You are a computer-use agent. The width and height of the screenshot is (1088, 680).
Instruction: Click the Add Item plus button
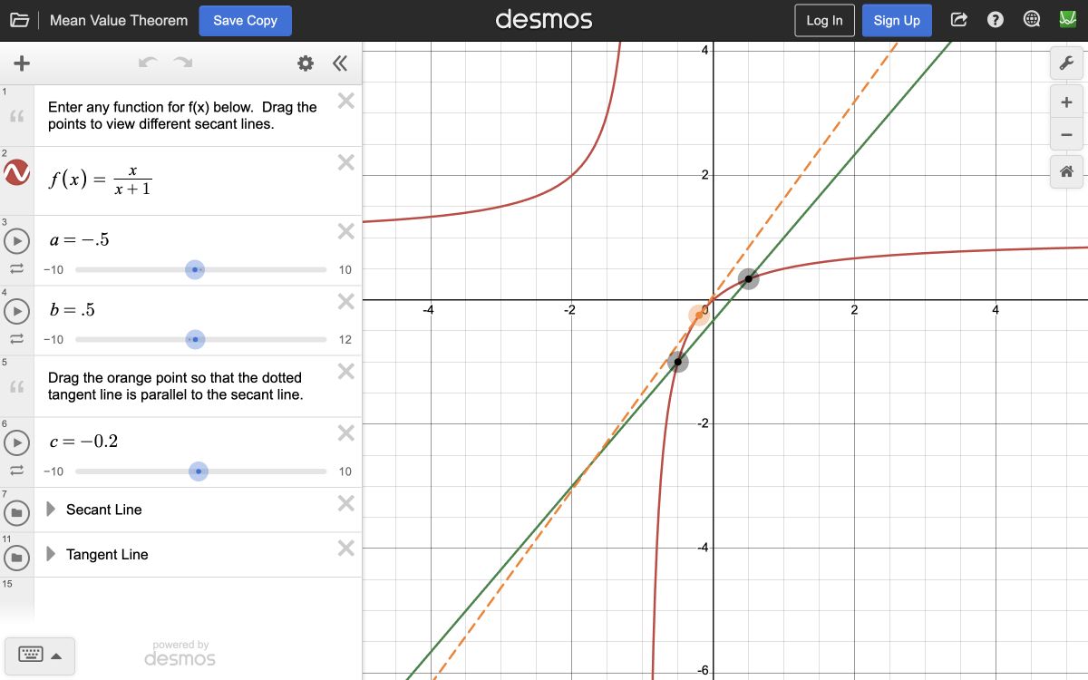pos(22,63)
